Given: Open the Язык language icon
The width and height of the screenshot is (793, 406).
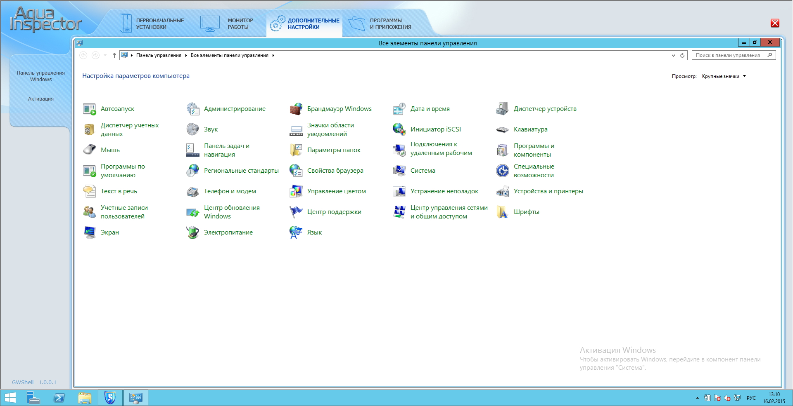Looking at the screenshot, I should pos(296,232).
